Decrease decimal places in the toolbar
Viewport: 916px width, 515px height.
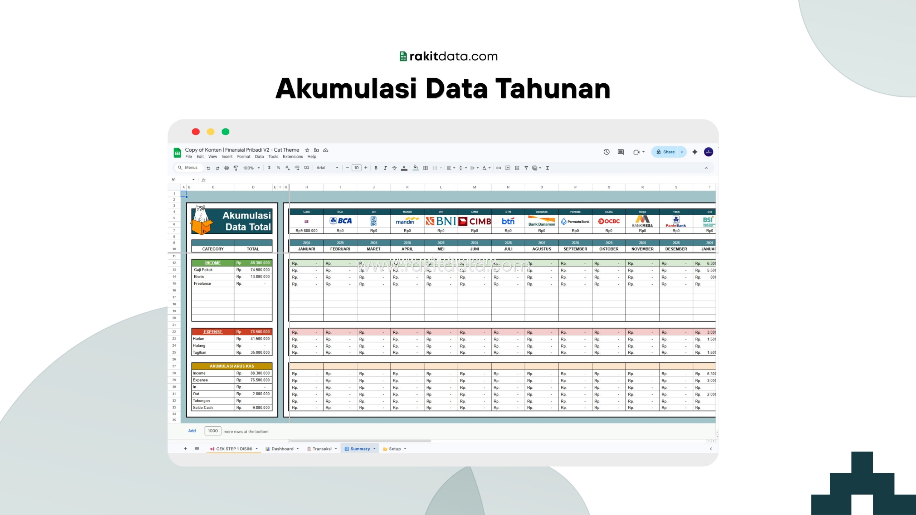pos(287,168)
